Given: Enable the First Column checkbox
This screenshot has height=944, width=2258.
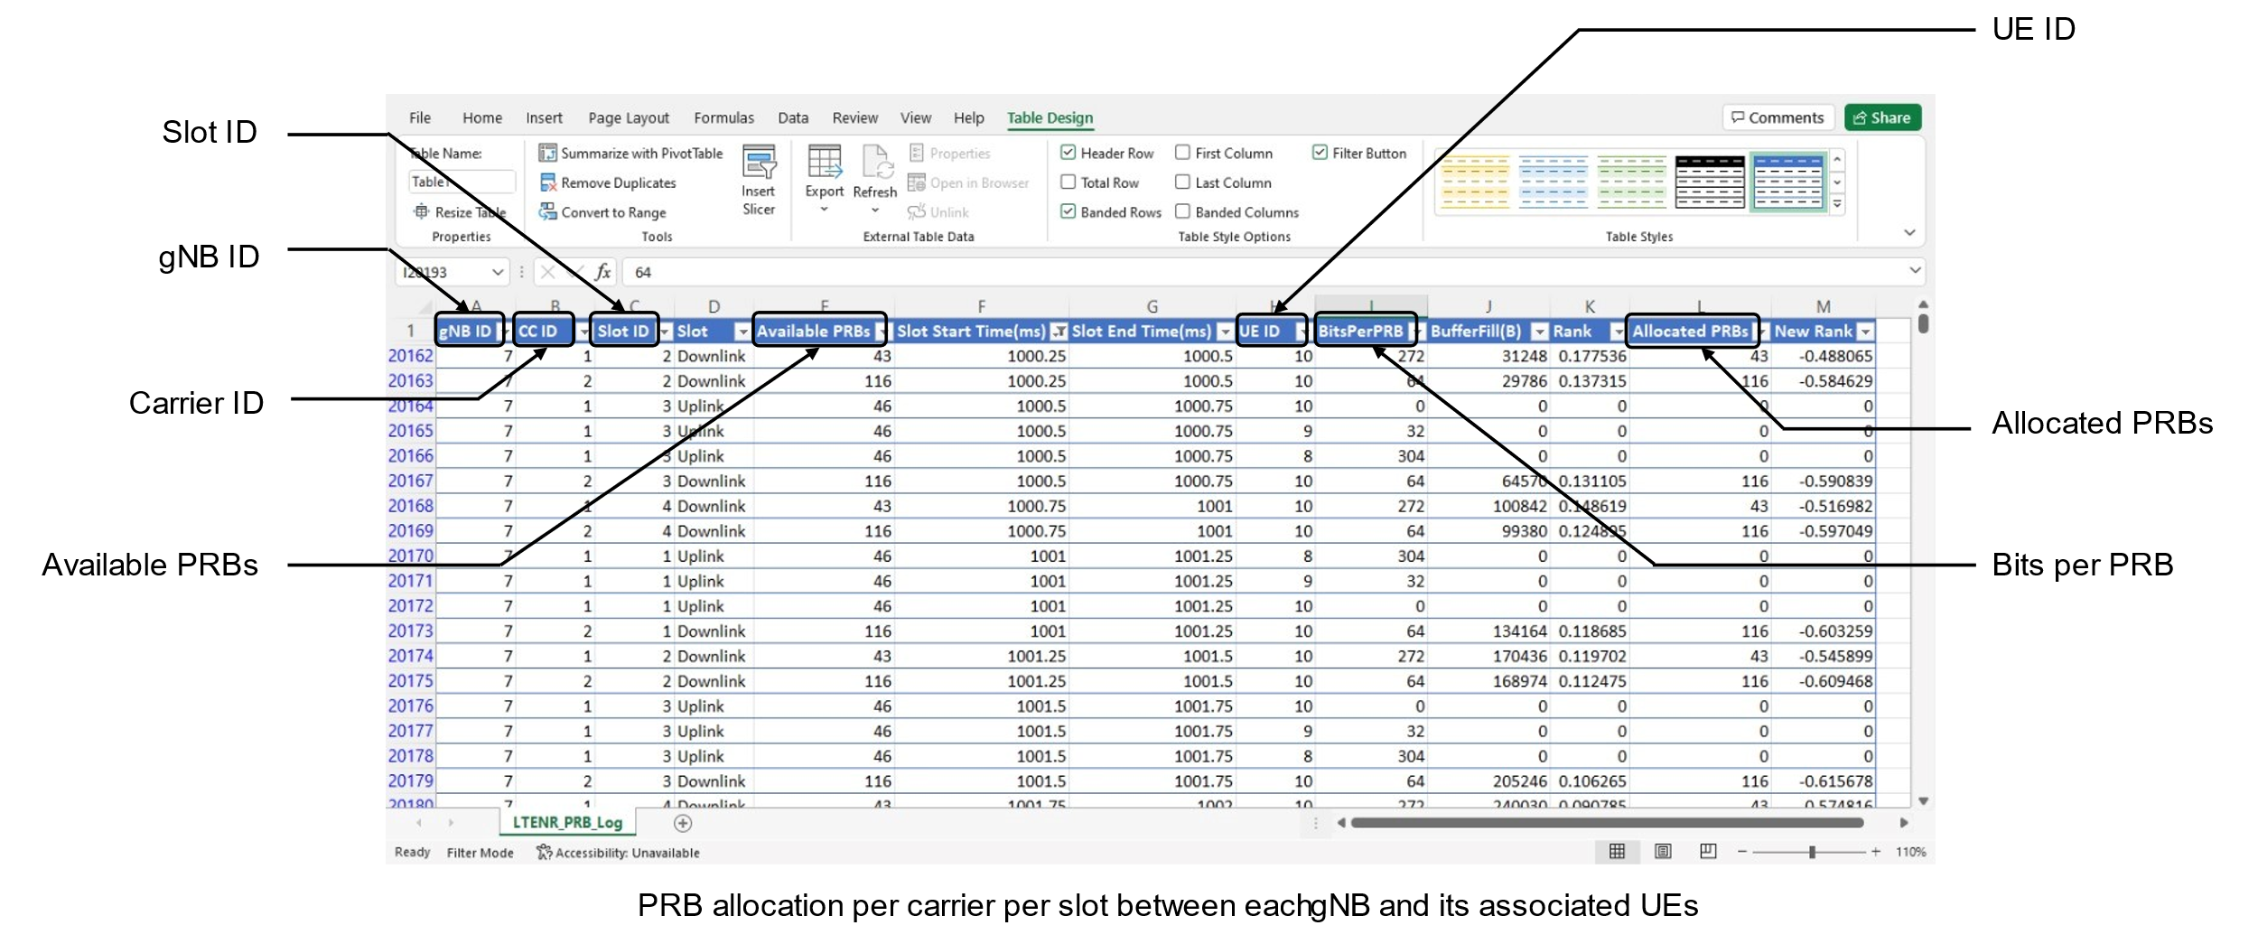Looking at the screenshot, I should 1182,153.
